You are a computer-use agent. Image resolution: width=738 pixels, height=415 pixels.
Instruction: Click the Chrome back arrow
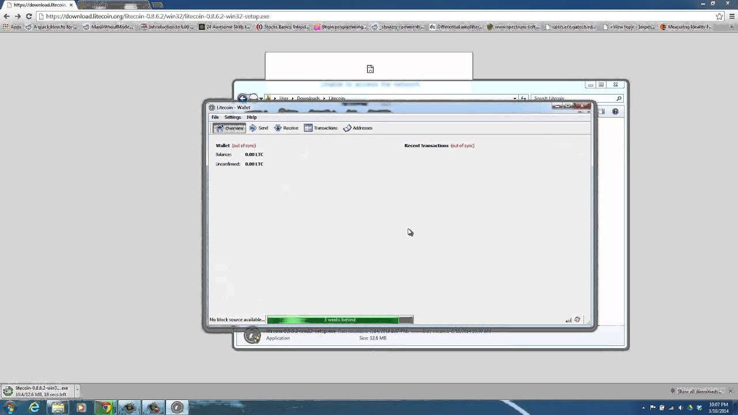(6, 16)
